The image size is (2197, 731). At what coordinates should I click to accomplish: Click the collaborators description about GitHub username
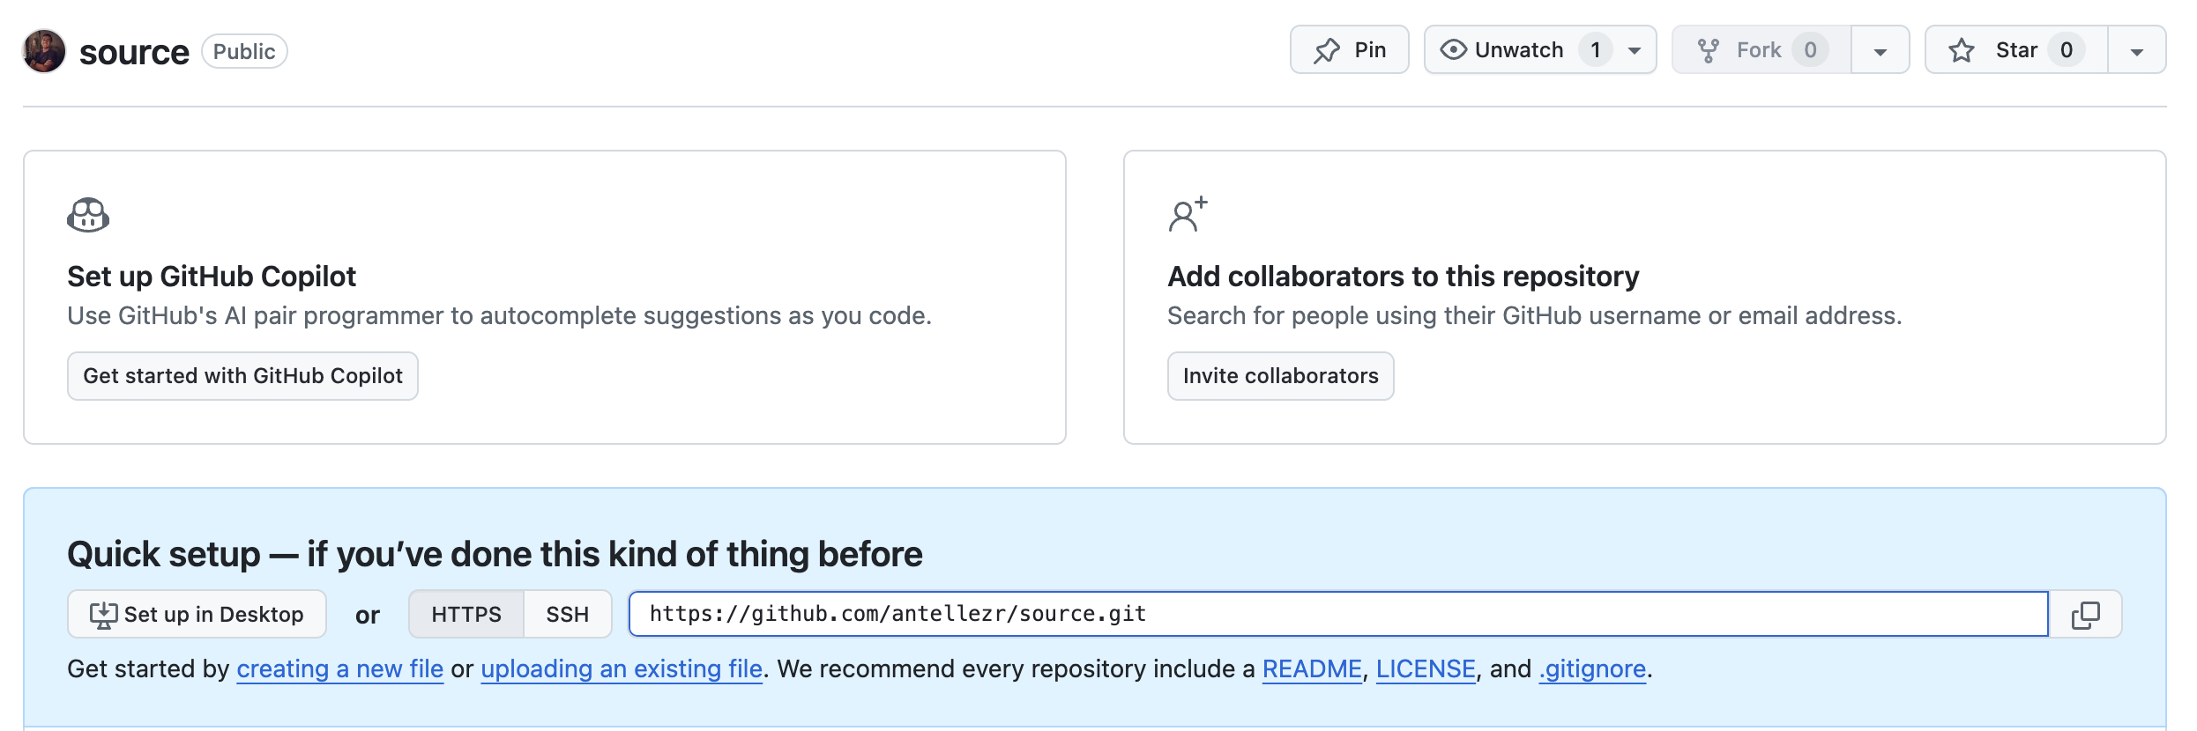coord(1535,315)
